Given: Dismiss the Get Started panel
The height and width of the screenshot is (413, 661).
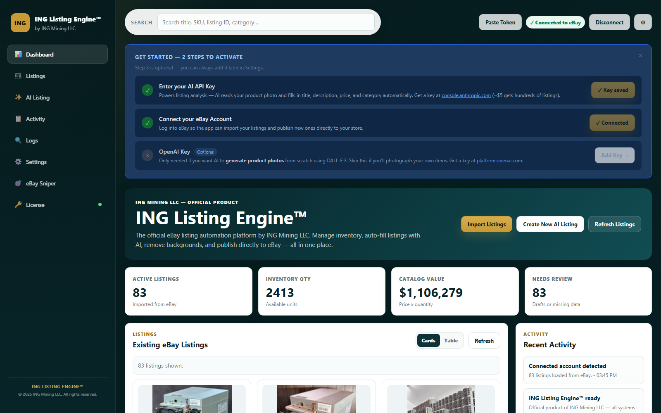Looking at the screenshot, I should [x=641, y=56].
